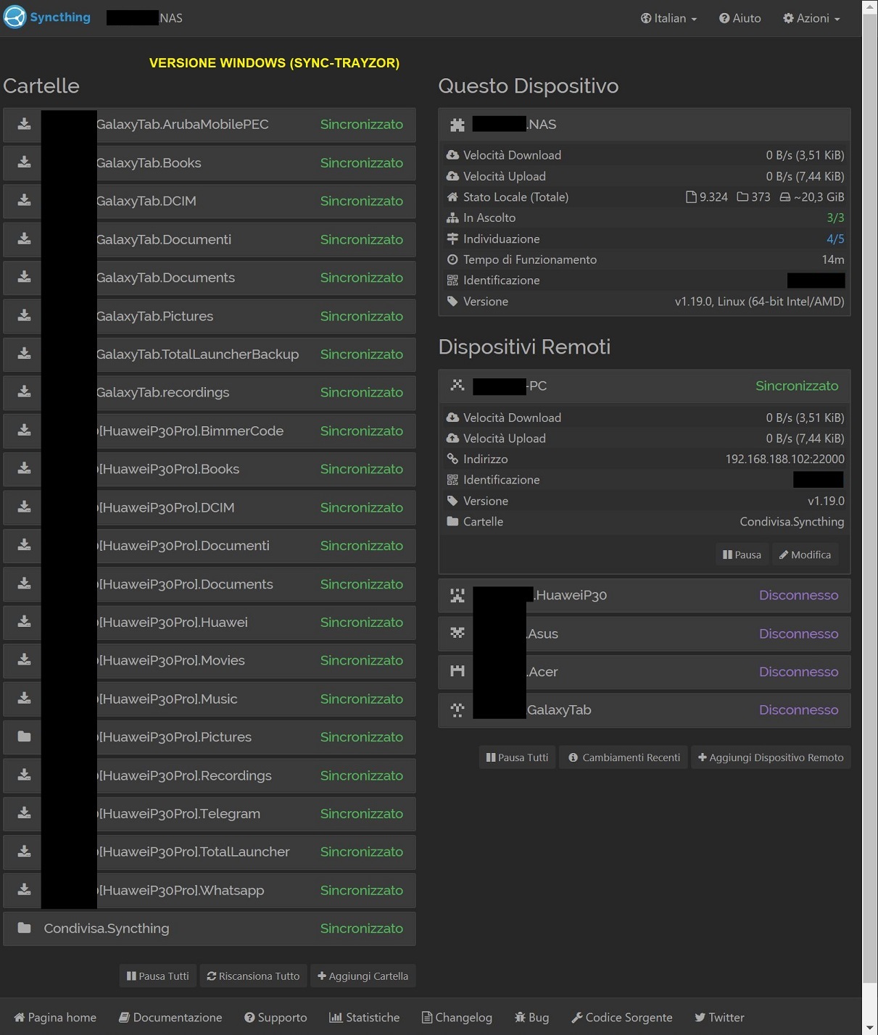
Task: Click the download icon beside [HuaweiP30Pro].BimmerCode
Action: (24, 431)
